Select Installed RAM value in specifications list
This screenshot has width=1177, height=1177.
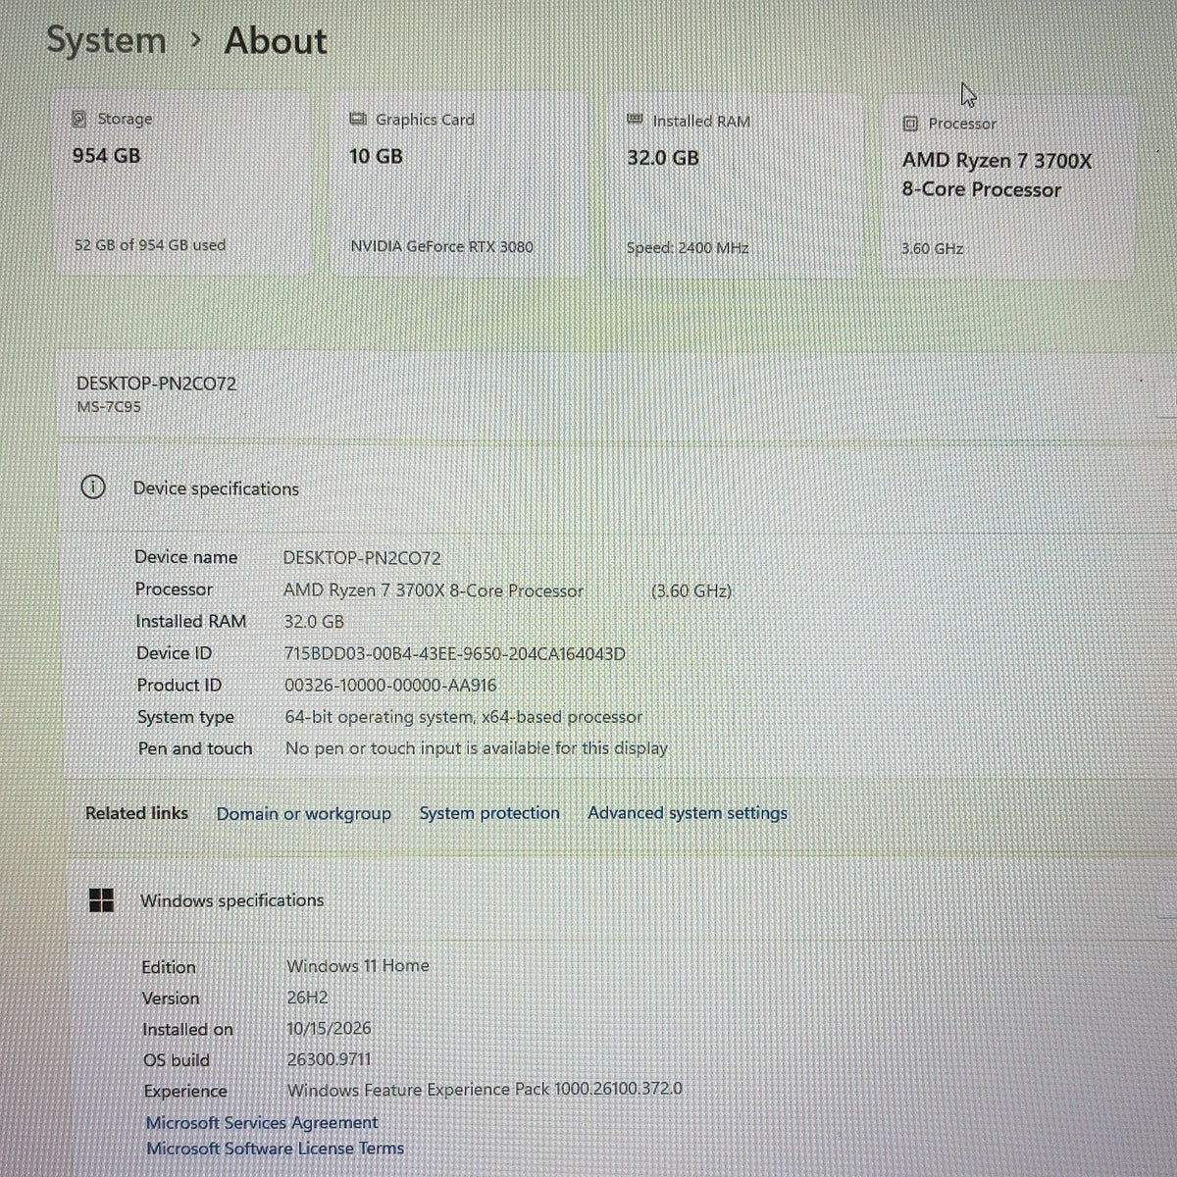314,622
